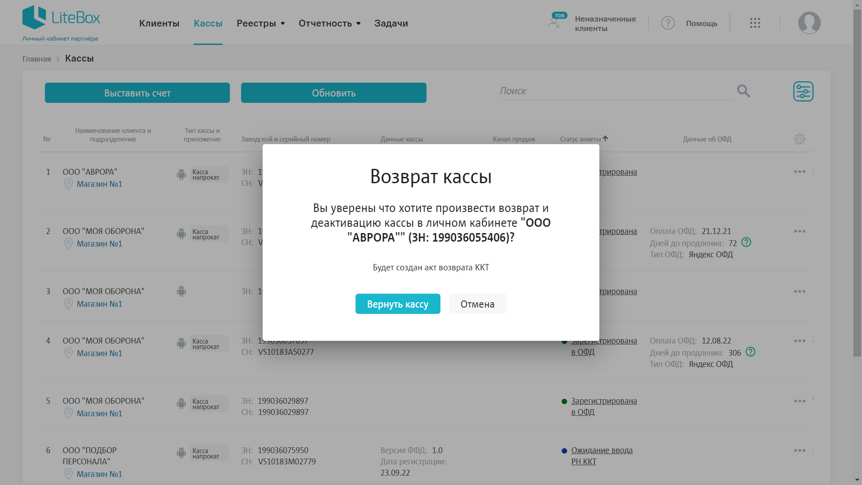Image resolution: width=862 pixels, height=485 pixels.
Task: Click location pin icon in row 4
Action: 68,353
